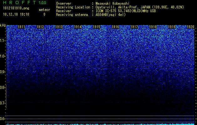The height and width of the screenshot is (125, 197).
Task: Click the ICOM IC-575 receiver text
Action: (126, 11)
